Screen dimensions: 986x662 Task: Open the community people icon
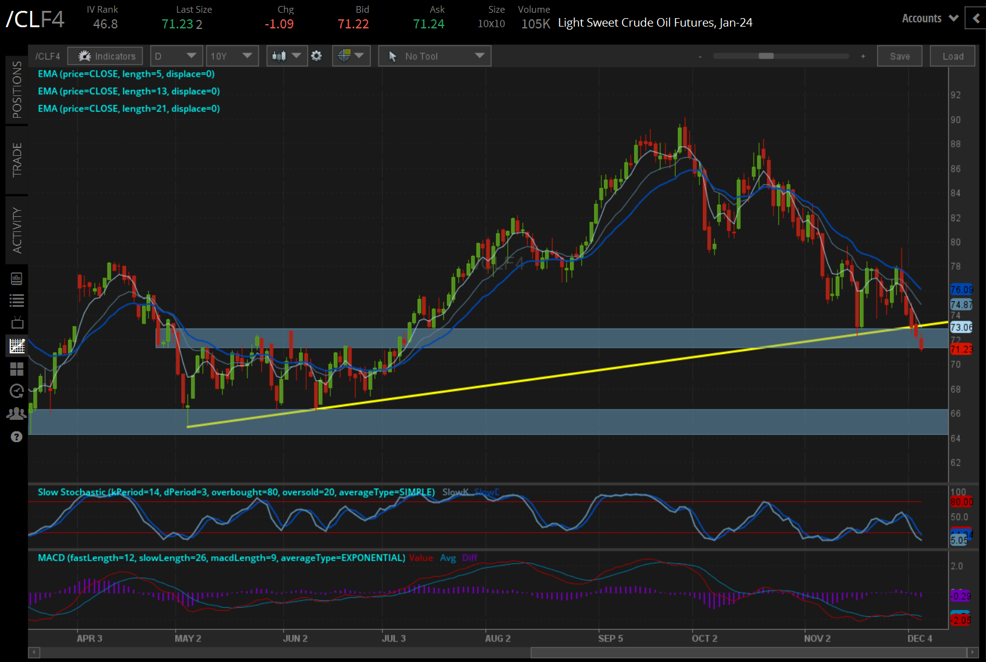(x=17, y=414)
